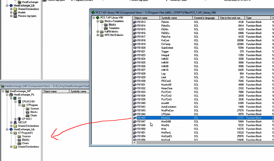Image resolution: width=274 pixels, height=161 pixels.
Task: Click the symbolic name GainSched
Action: (x=167, y=48)
